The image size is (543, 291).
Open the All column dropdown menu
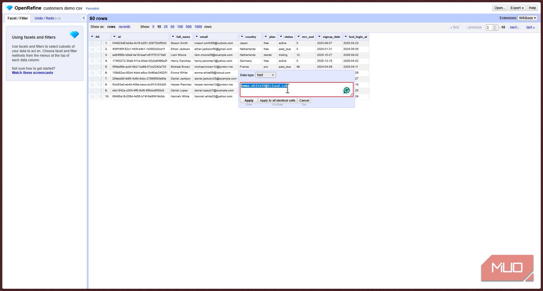pyautogui.click(x=92, y=37)
